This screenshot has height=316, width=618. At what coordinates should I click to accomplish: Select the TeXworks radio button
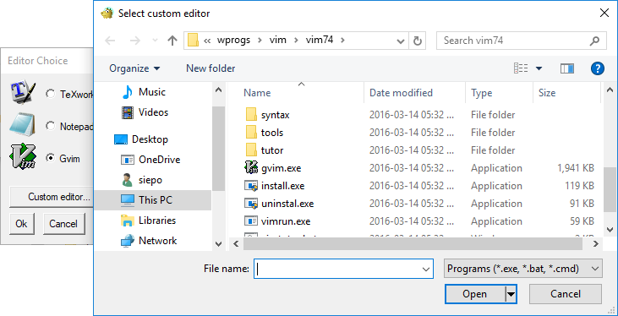[50, 94]
